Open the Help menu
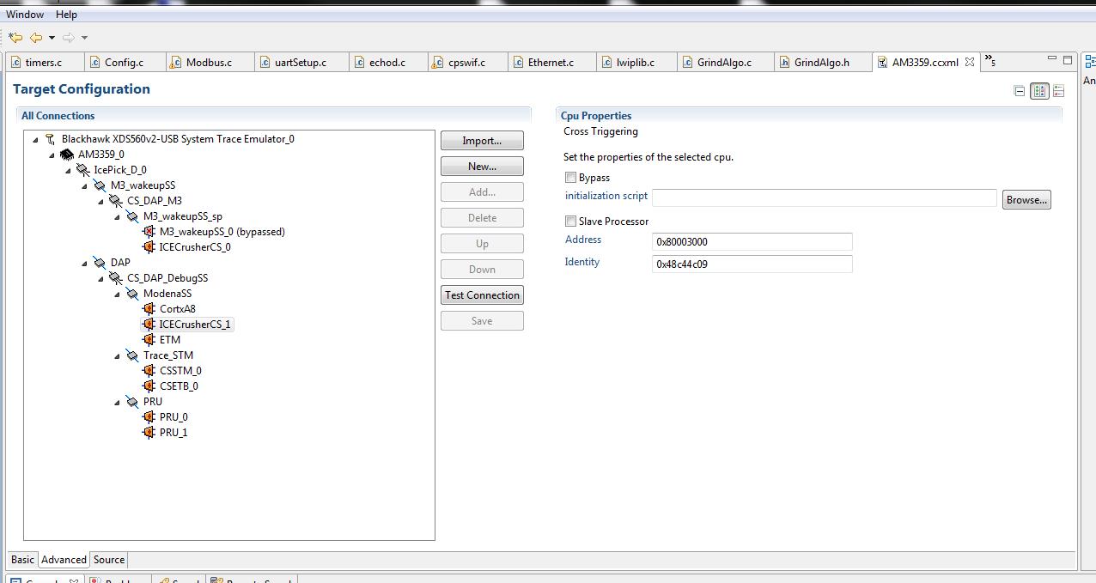The image size is (1096, 583). [x=66, y=14]
